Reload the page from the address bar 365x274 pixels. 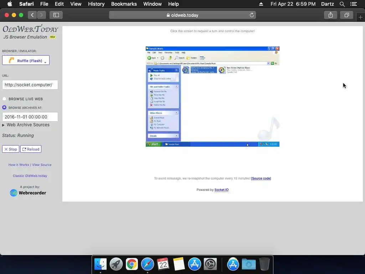click(x=252, y=15)
